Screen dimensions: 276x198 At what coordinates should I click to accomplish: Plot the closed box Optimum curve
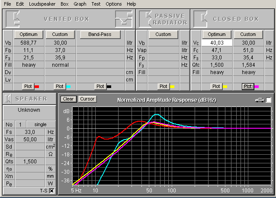216,86
